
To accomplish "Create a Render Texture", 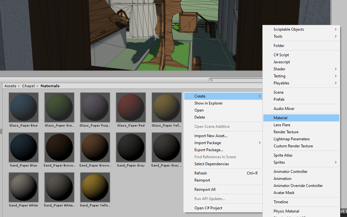I will click(286, 132).
